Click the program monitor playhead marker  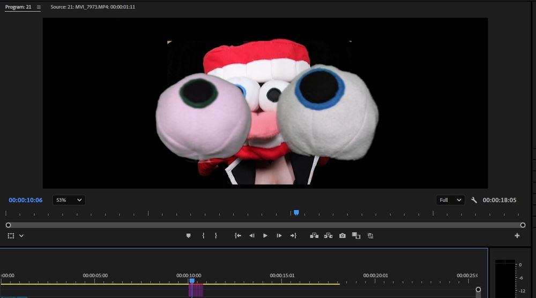click(296, 212)
